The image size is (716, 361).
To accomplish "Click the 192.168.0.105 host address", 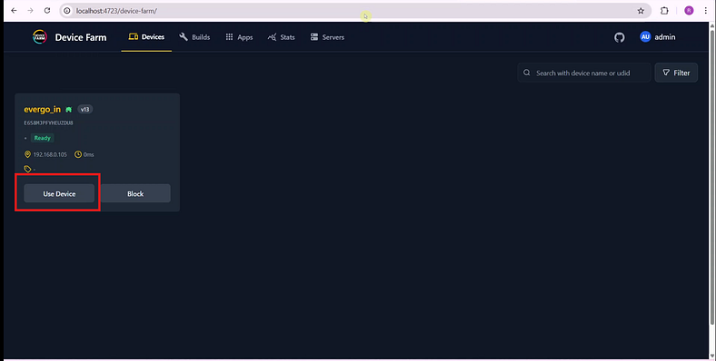I will pos(50,154).
